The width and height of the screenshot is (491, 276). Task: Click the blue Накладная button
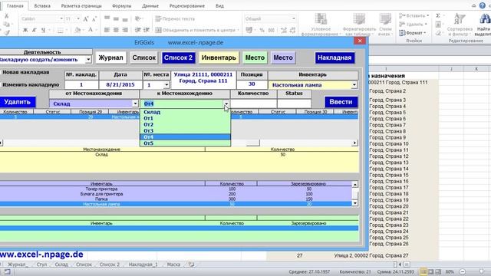coord(334,58)
